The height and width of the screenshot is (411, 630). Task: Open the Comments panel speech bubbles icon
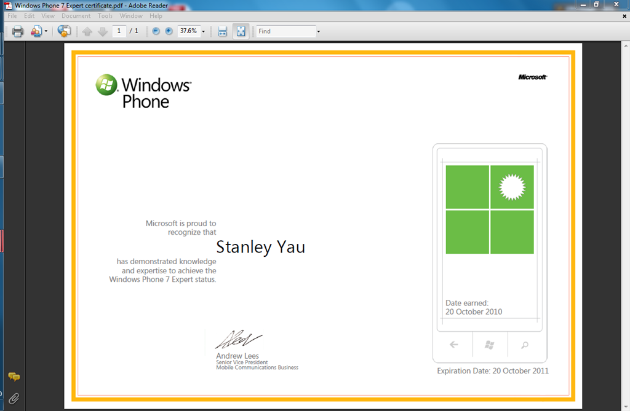14,377
